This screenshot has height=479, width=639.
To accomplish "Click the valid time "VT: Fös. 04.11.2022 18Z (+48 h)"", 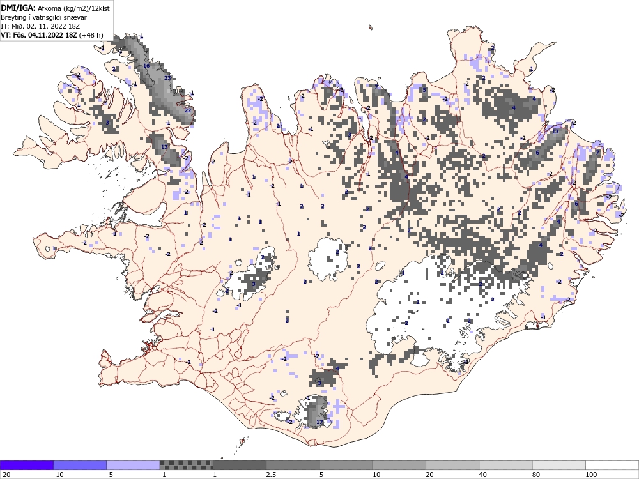I will click(52, 35).
